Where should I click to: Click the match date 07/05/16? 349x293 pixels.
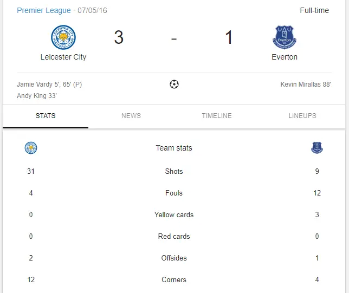92,10
